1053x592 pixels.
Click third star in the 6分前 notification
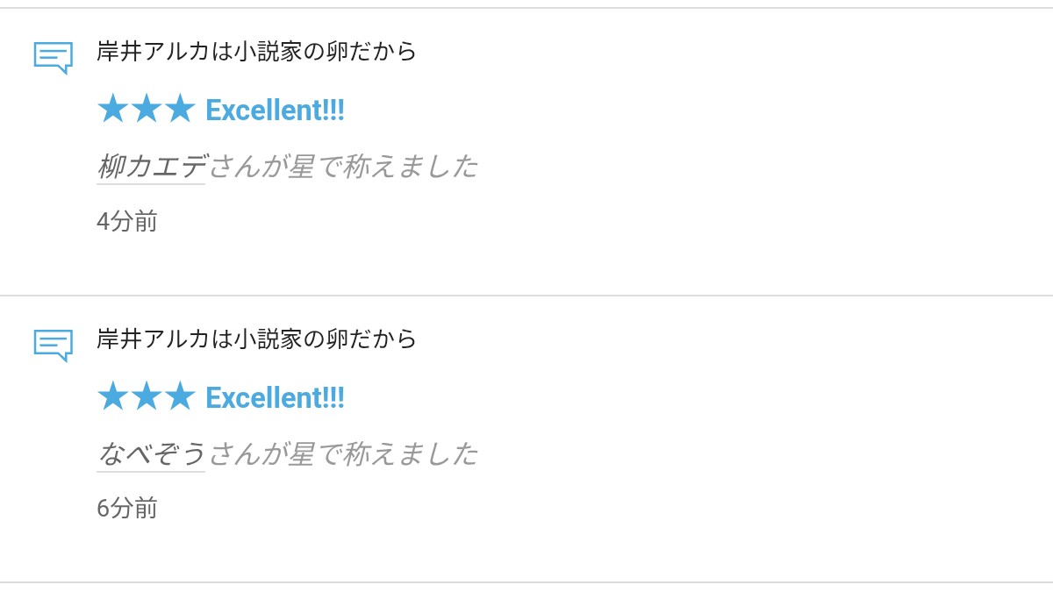pos(179,397)
